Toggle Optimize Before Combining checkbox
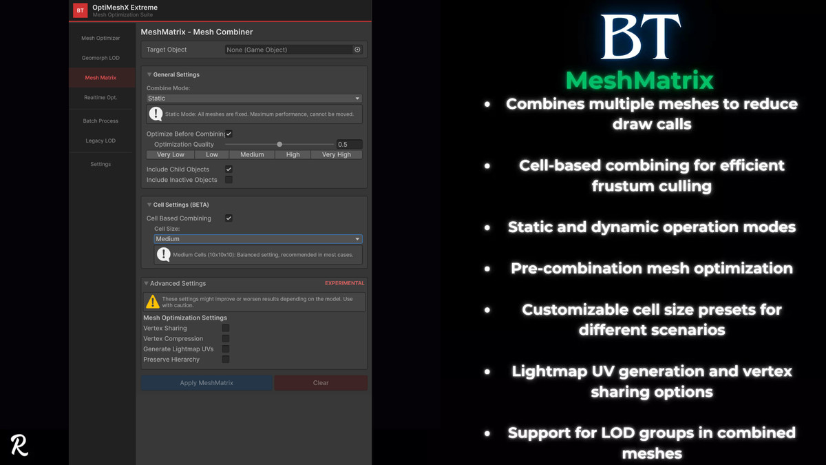 [229, 134]
